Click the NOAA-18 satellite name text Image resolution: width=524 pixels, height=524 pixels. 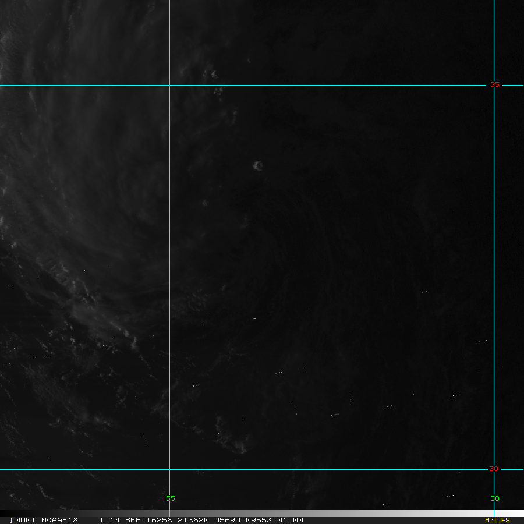coord(59,520)
